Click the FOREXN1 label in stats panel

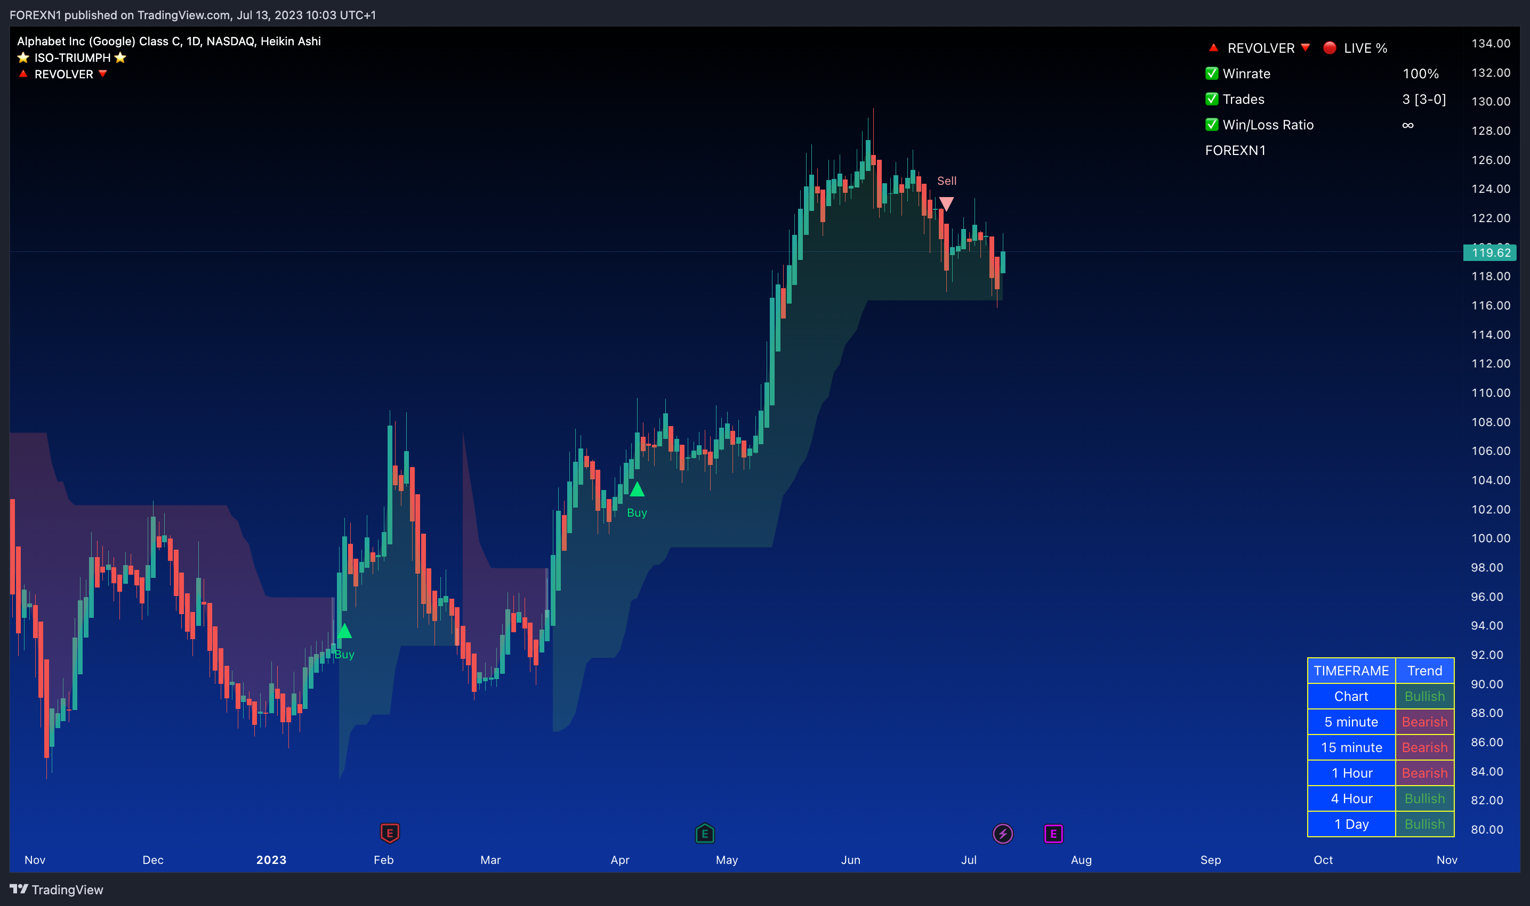point(1235,150)
